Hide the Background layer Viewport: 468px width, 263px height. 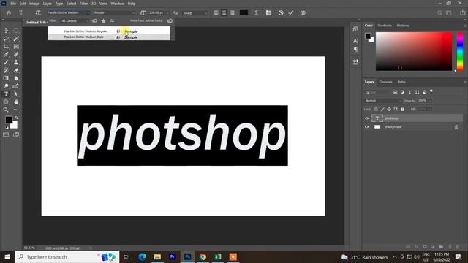coord(367,126)
